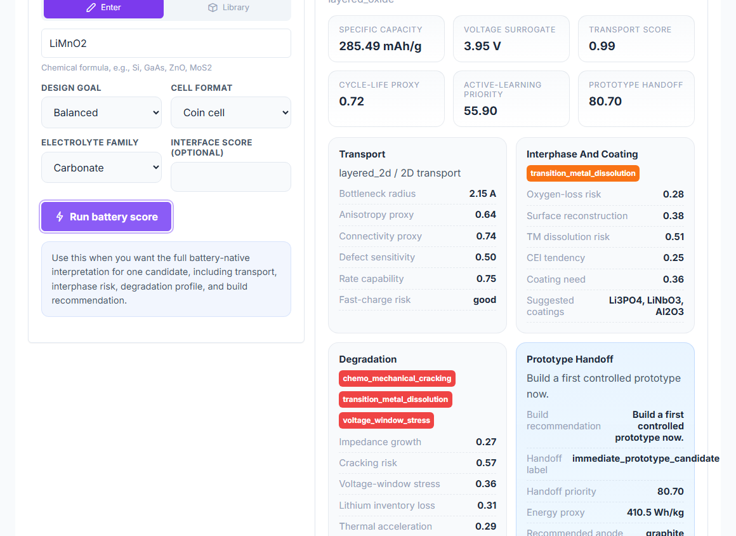Click the Interface Score optional input field

[231, 177]
